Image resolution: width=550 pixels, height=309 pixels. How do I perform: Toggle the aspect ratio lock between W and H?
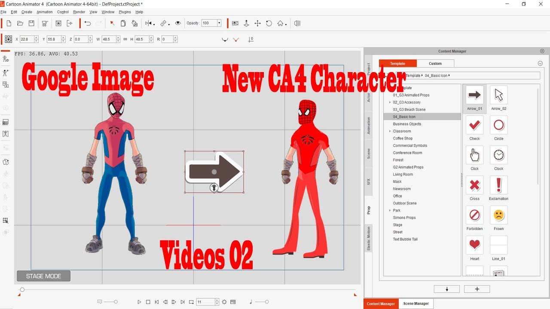[x=125, y=39]
